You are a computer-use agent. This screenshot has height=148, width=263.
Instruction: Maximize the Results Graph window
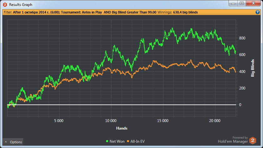tap(242, 3)
